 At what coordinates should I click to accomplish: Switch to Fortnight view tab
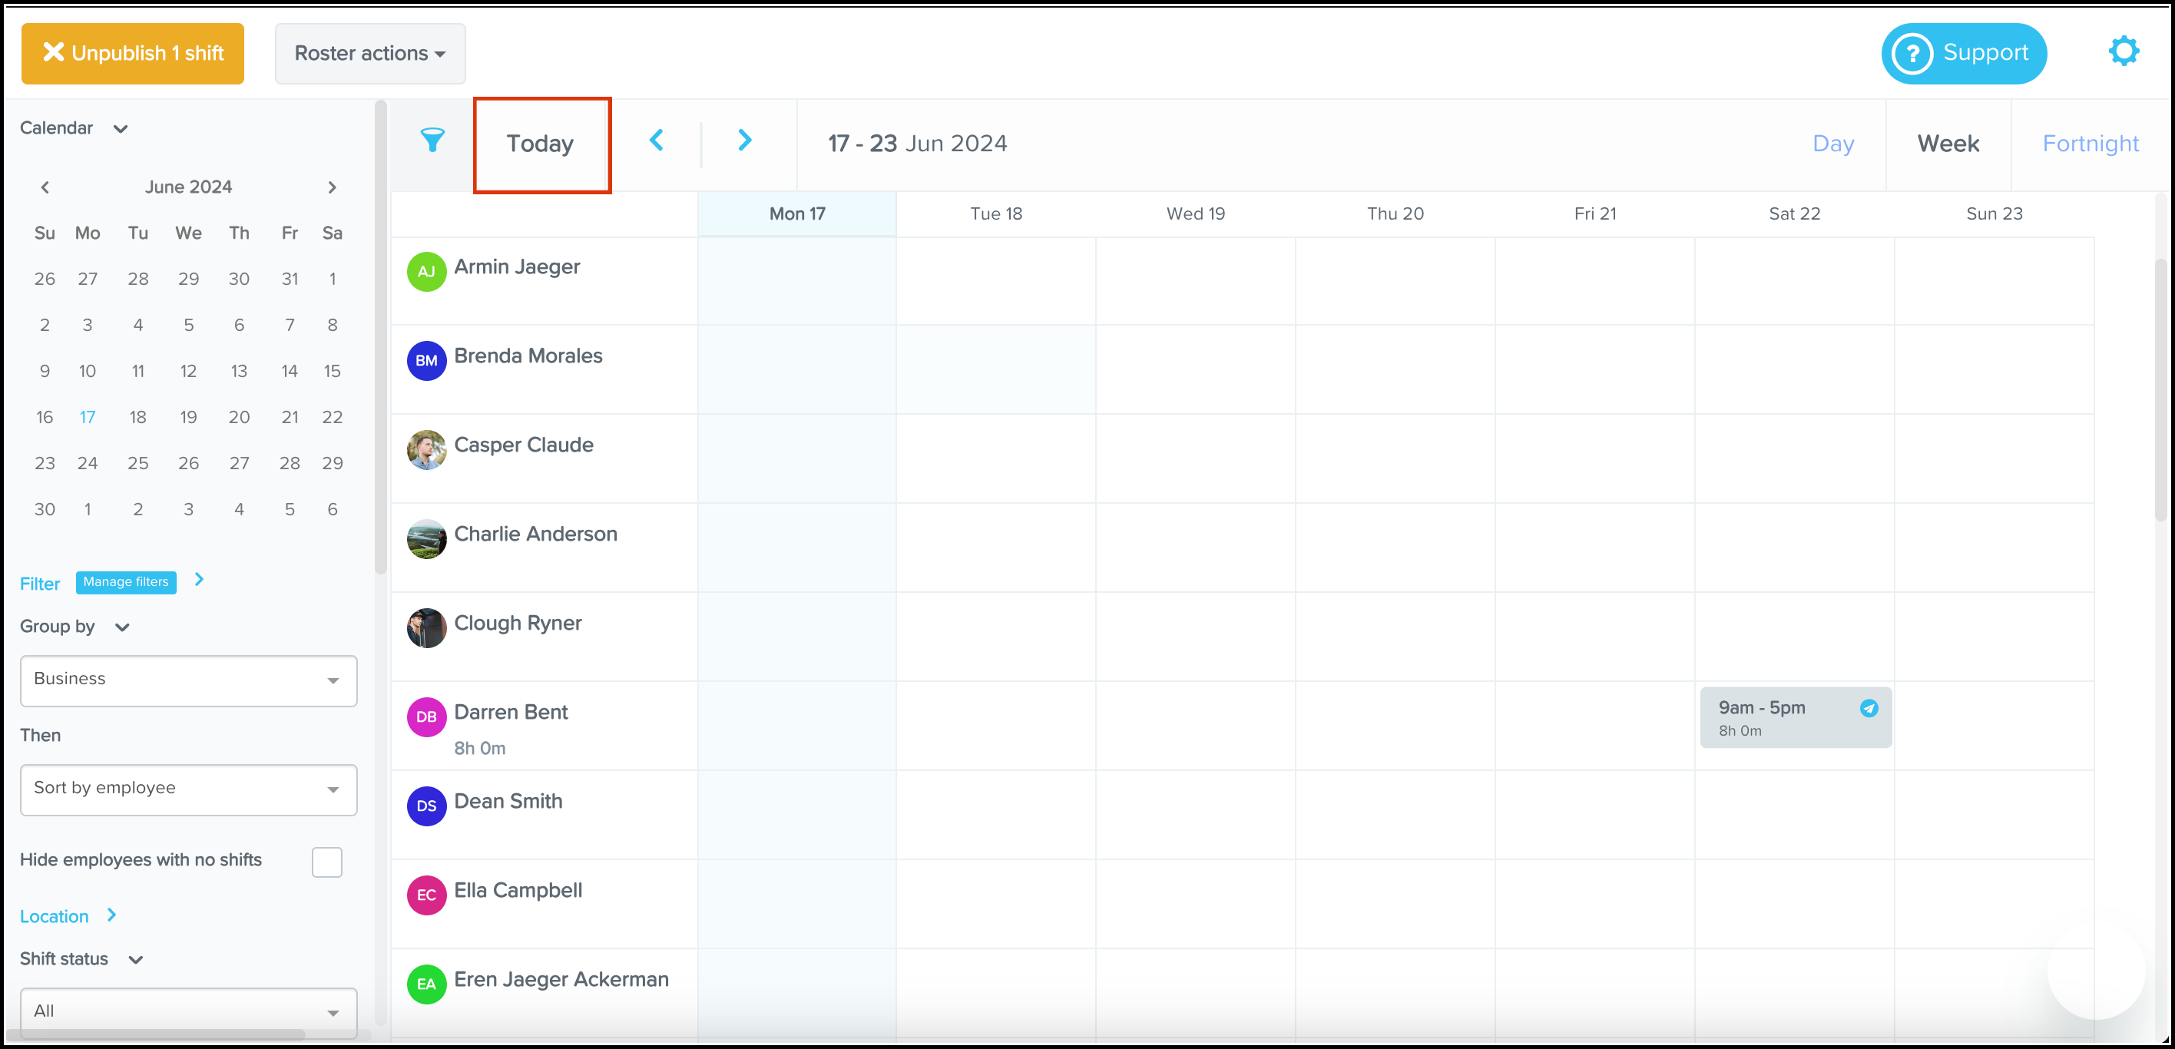tap(2090, 144)
